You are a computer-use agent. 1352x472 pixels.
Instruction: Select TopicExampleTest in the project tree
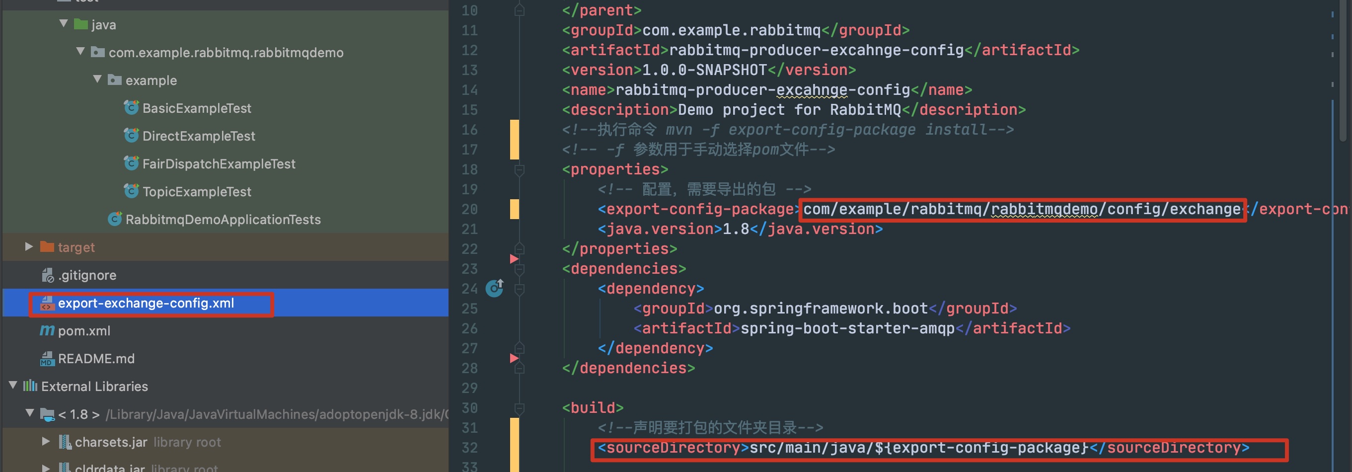point(197,192)
